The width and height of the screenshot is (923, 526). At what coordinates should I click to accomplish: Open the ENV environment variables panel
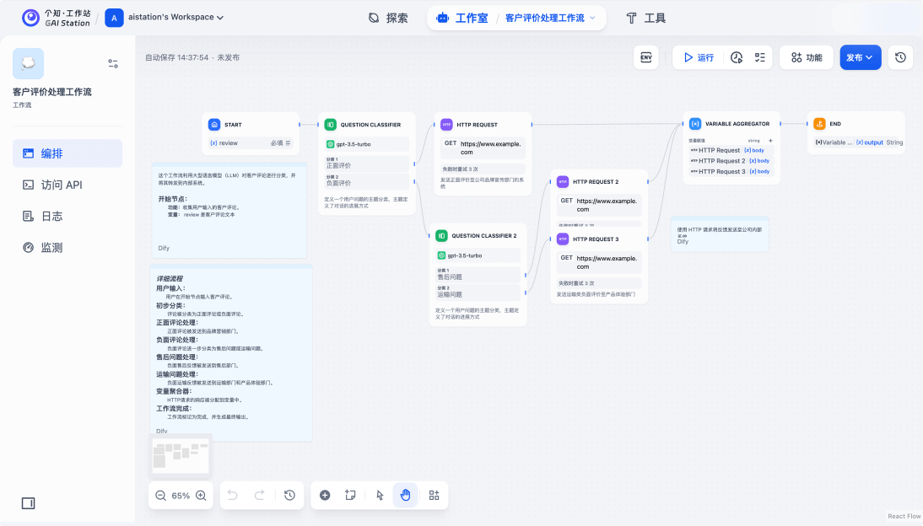coord(646,57)
